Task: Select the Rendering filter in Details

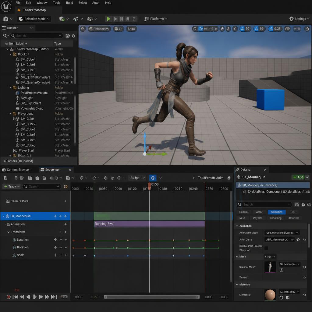Action: (275, 218)
